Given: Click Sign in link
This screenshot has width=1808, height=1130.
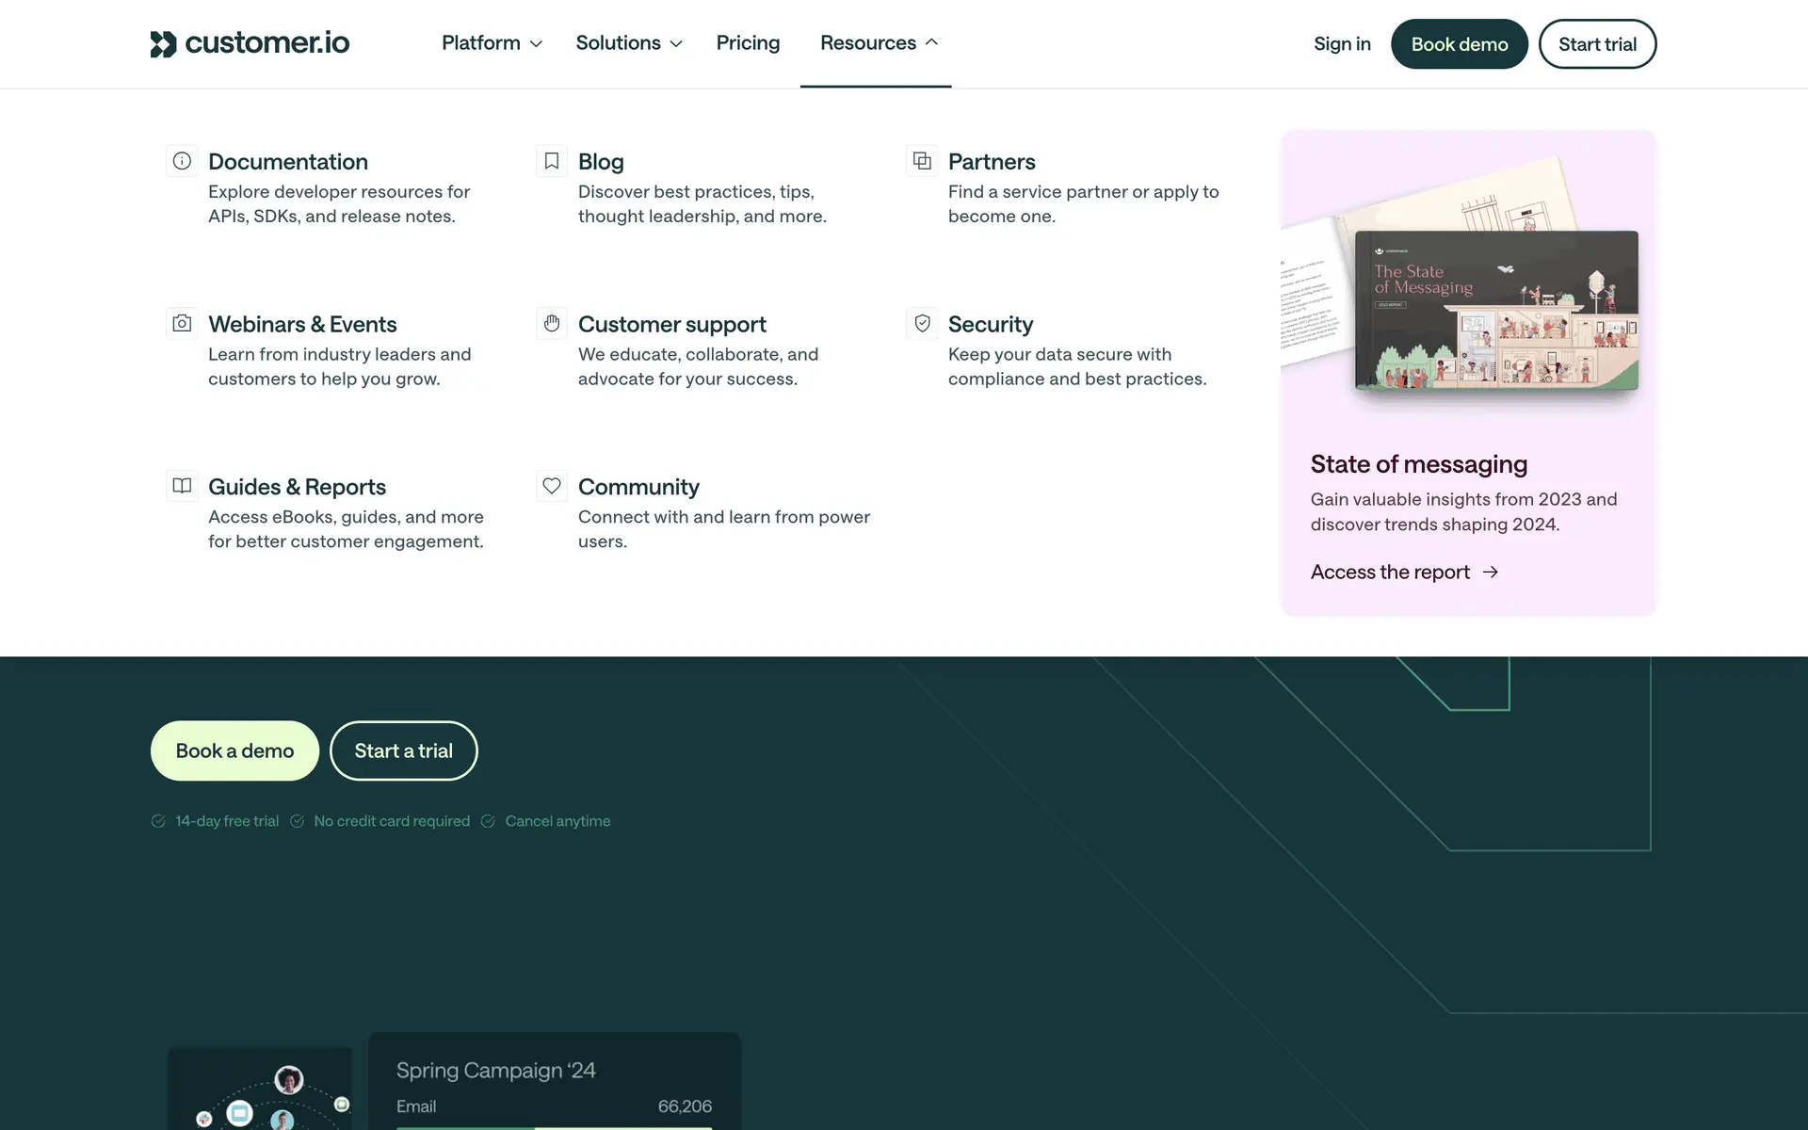Looking at the screenshot, I should pos(1342,44).
